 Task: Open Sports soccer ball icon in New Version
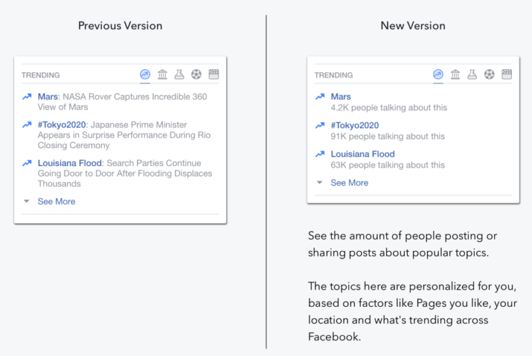pyautogui.click(x=489, y=74)
